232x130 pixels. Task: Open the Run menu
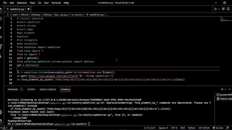click(x=46, y=3)
